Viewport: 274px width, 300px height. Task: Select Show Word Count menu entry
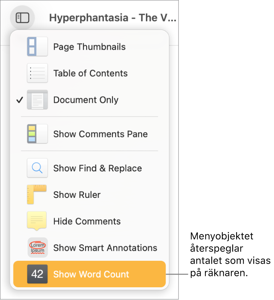coord(91,275)
